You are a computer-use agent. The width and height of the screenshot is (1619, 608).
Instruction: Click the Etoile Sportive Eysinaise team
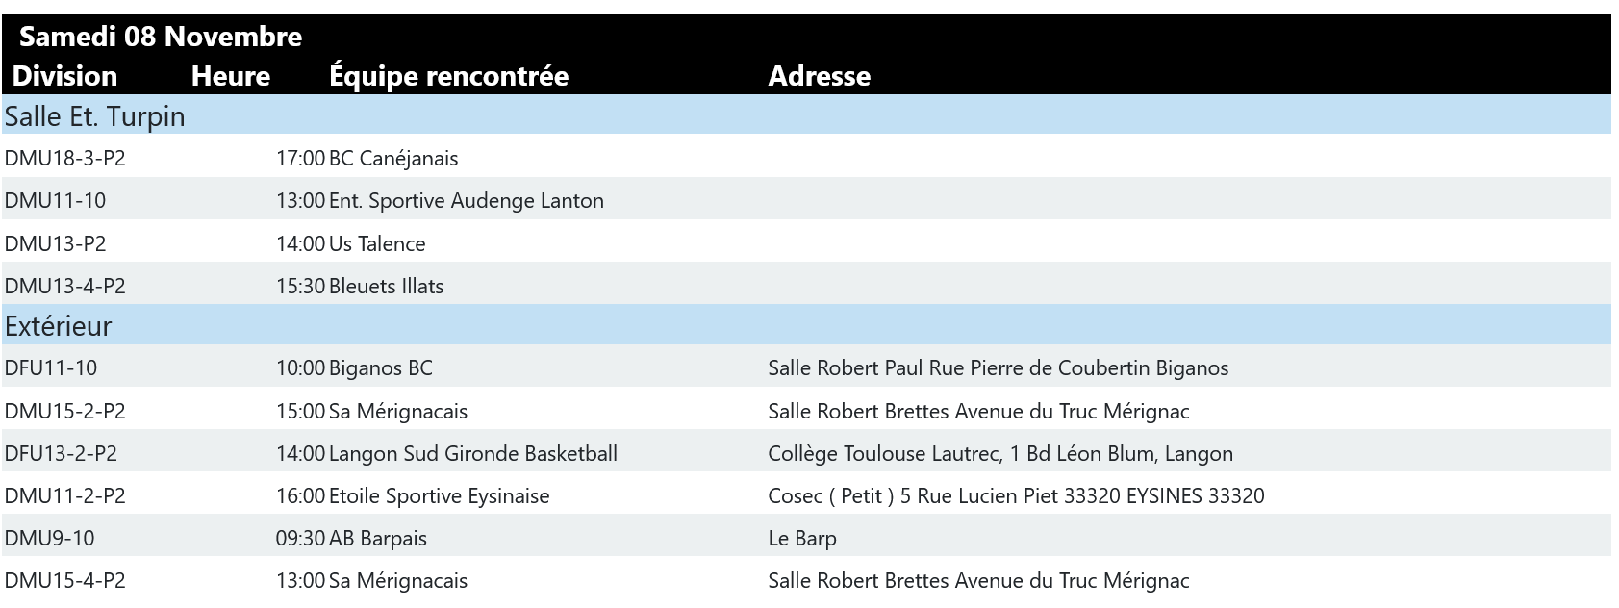(x=439, y=496)
